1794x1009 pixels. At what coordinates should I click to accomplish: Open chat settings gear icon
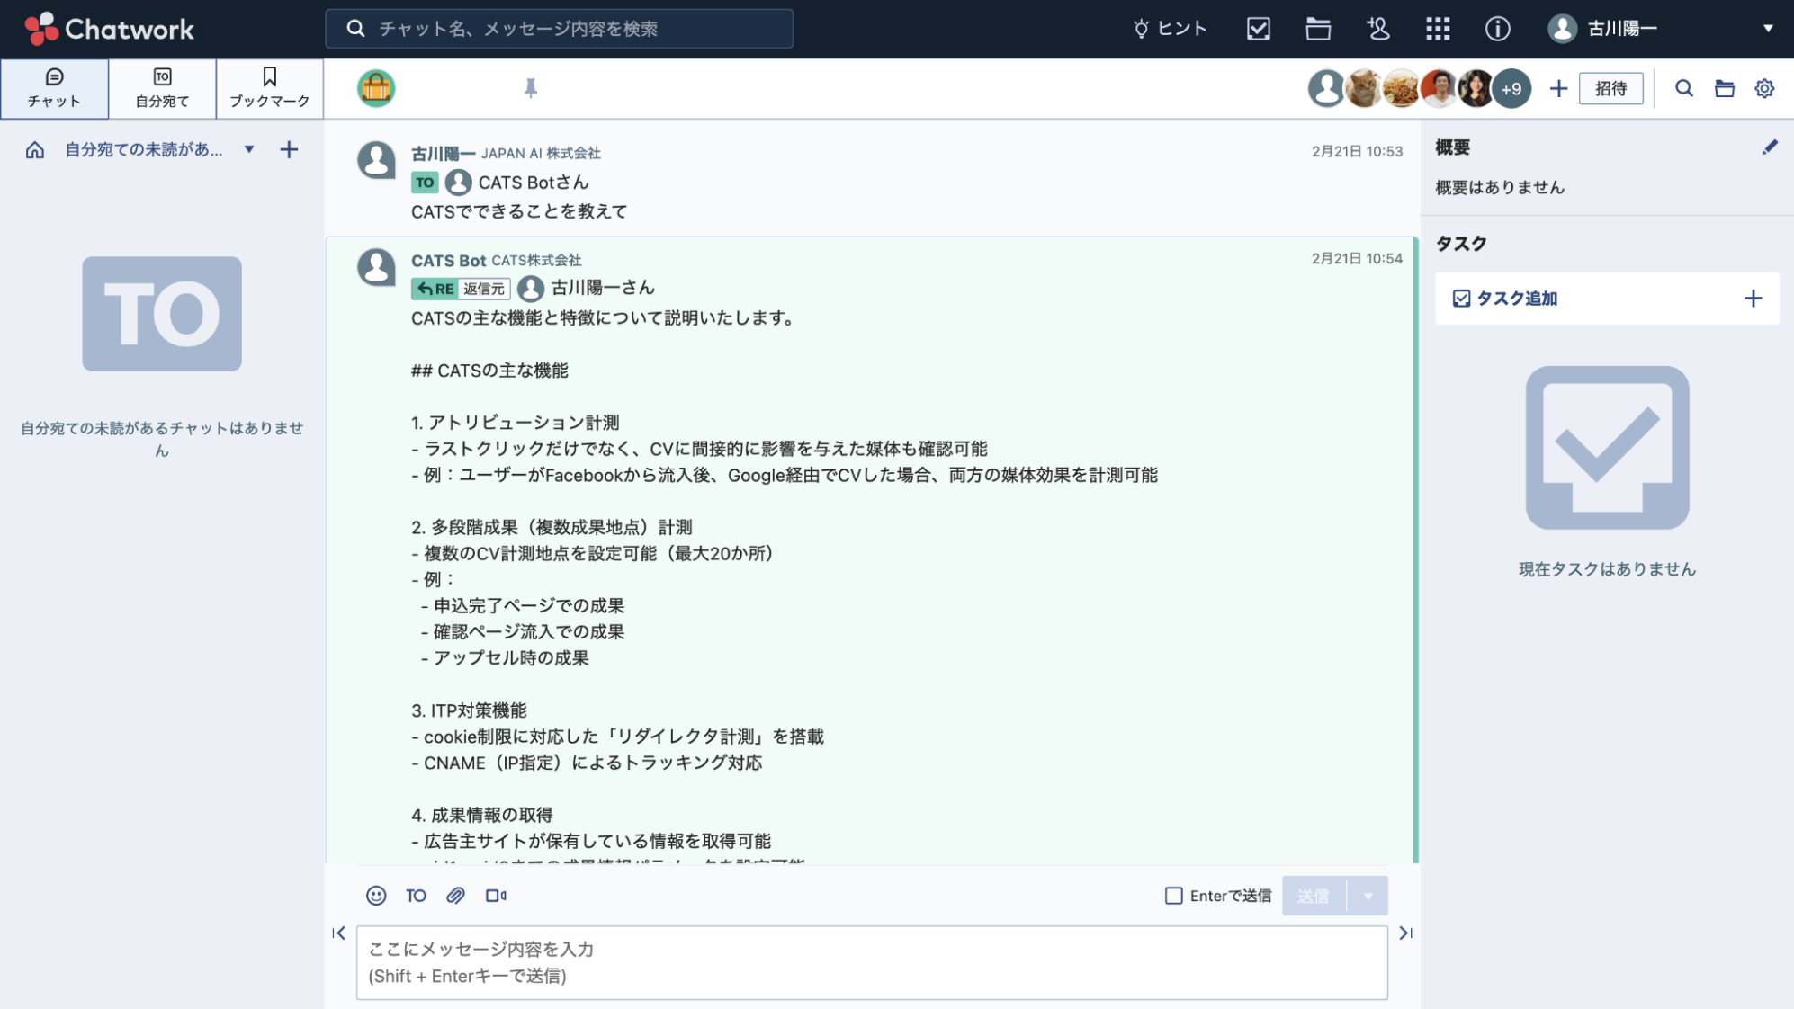coord(1764,88)
